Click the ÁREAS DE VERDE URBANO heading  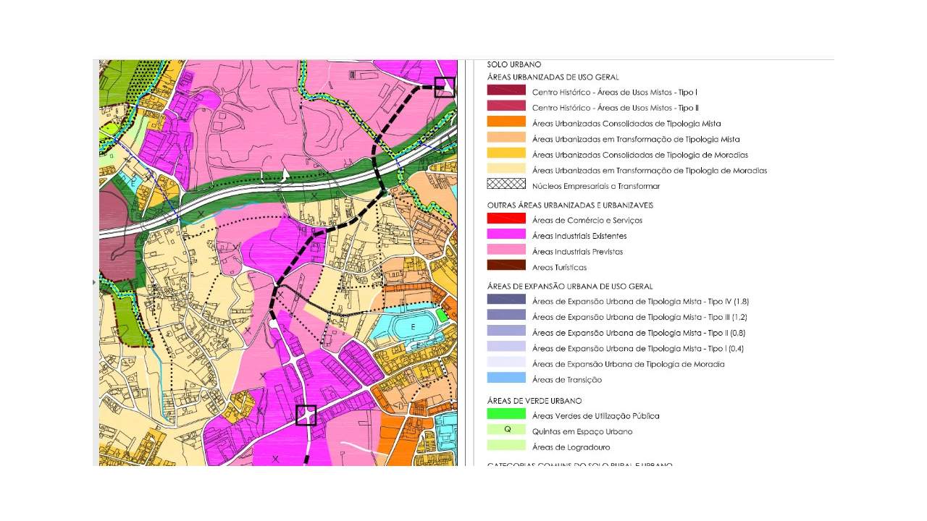(534, 401)
